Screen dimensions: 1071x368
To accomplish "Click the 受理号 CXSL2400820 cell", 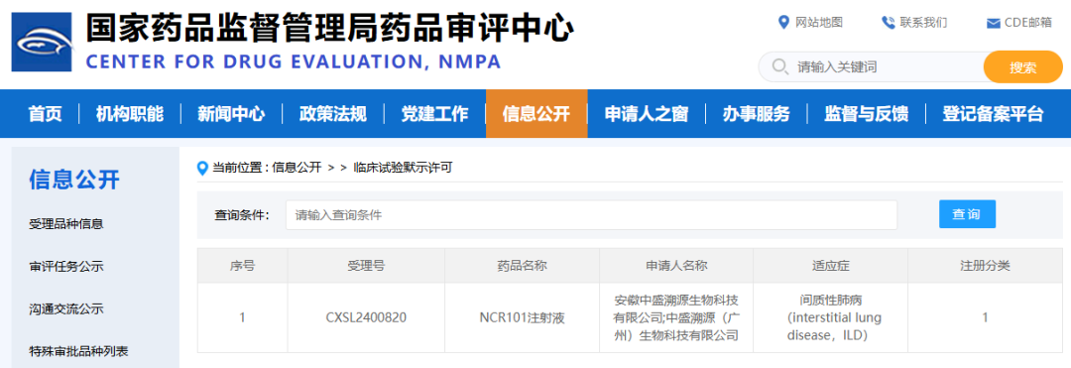I will click(366, 317).
